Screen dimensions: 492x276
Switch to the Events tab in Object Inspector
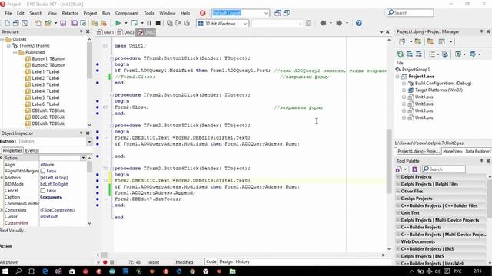(x=31, y=150)
